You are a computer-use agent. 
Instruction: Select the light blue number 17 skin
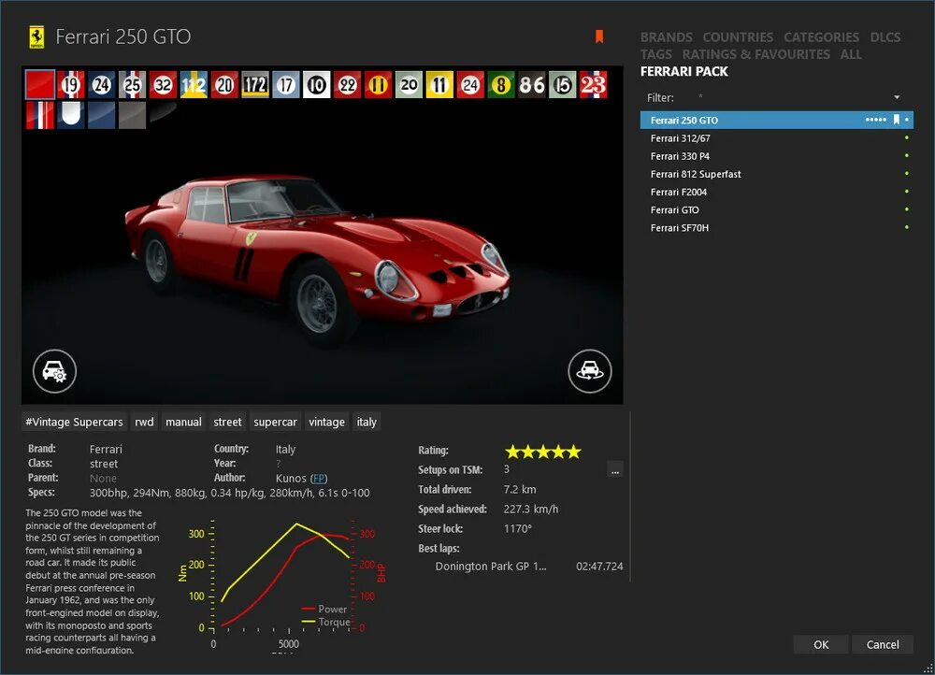click(285, 85)
